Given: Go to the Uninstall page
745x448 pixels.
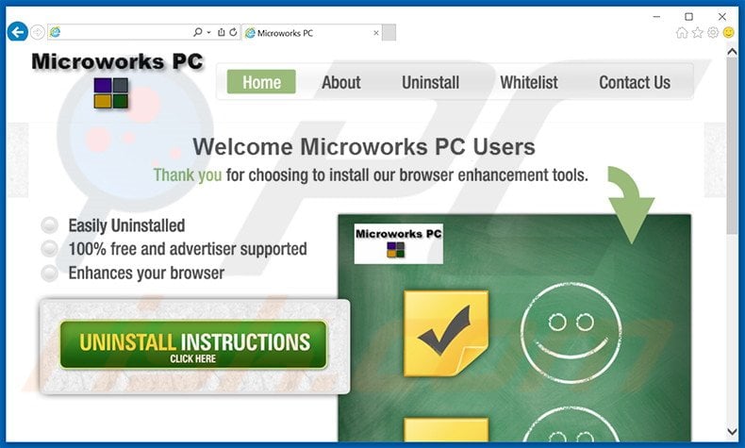Looking at the screenshot, I should coord(430,82).
